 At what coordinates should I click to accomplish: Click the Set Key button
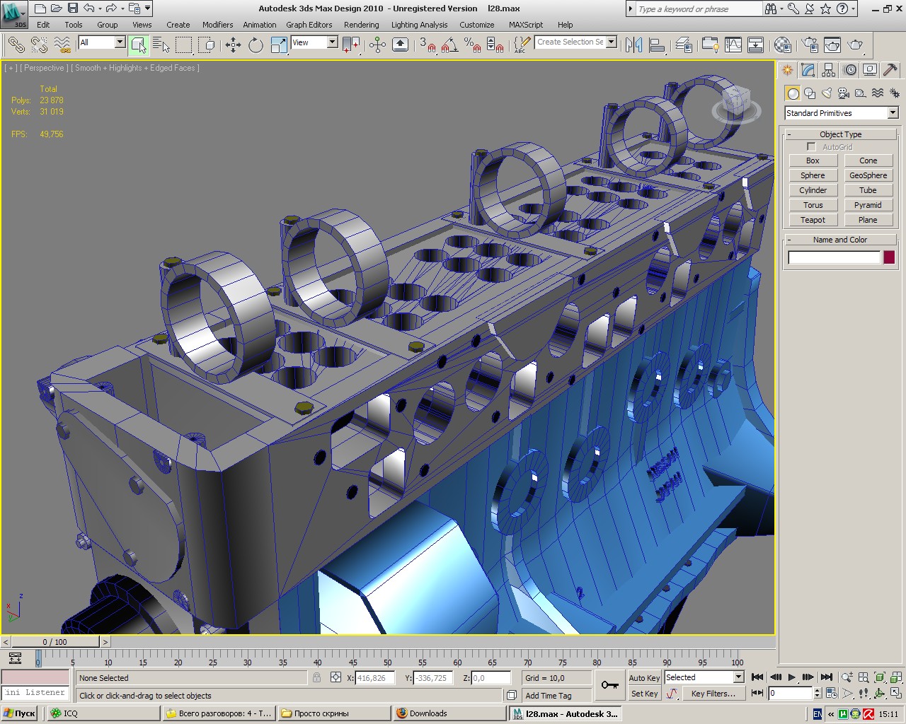coord(644,694)
